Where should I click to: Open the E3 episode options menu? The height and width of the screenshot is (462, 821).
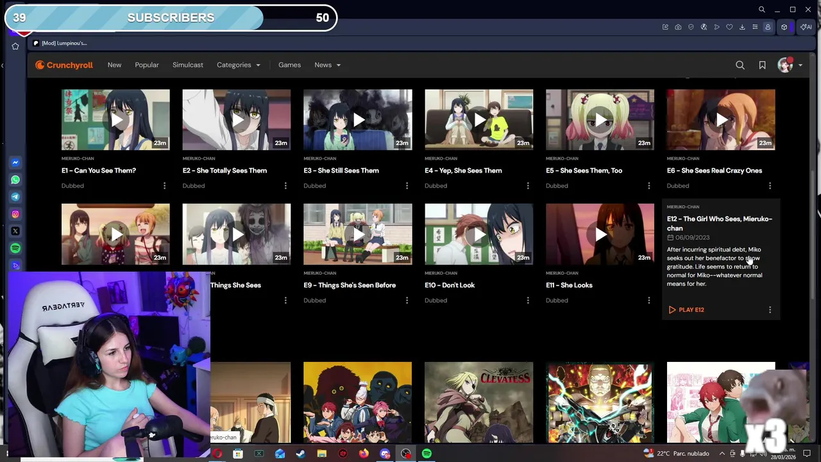(407, 186)
